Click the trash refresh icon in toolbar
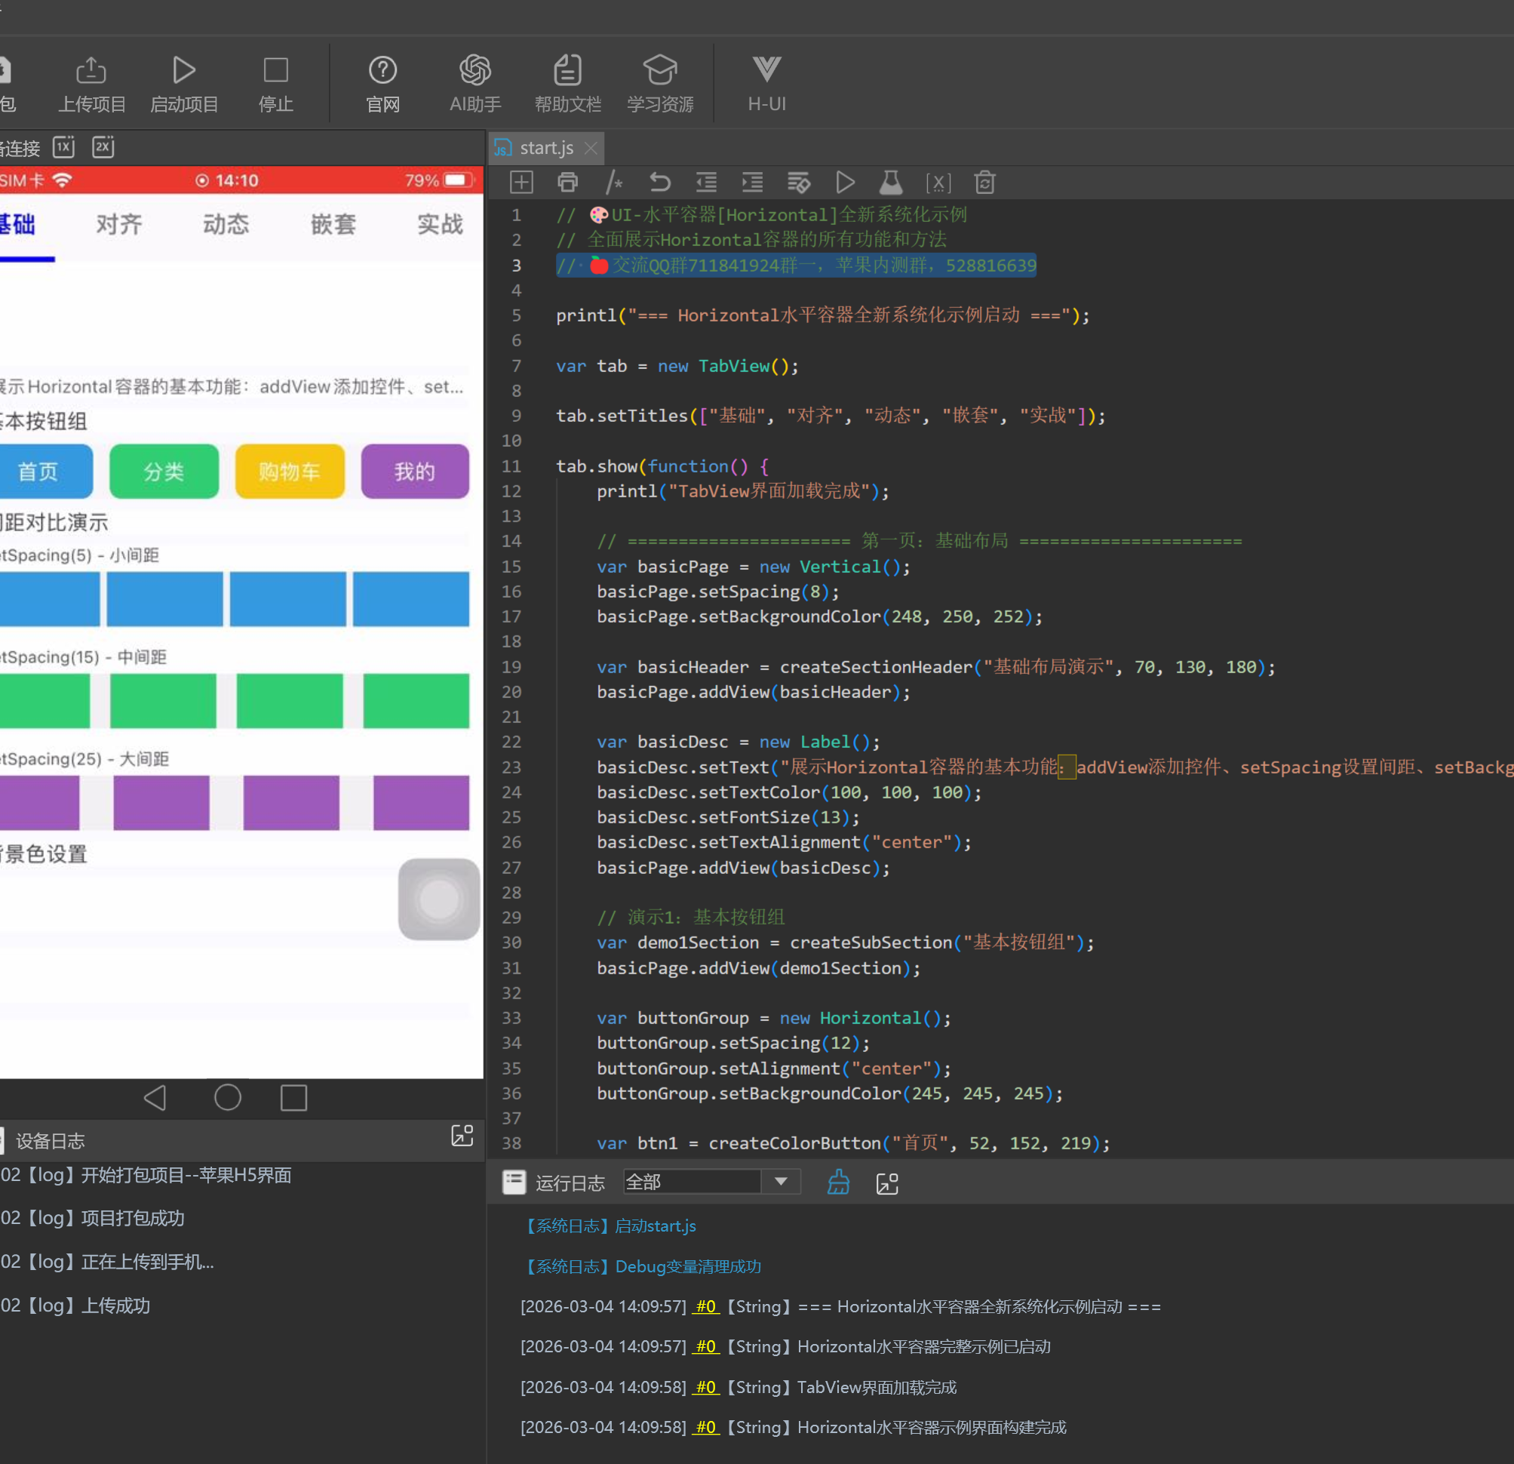 984,183
